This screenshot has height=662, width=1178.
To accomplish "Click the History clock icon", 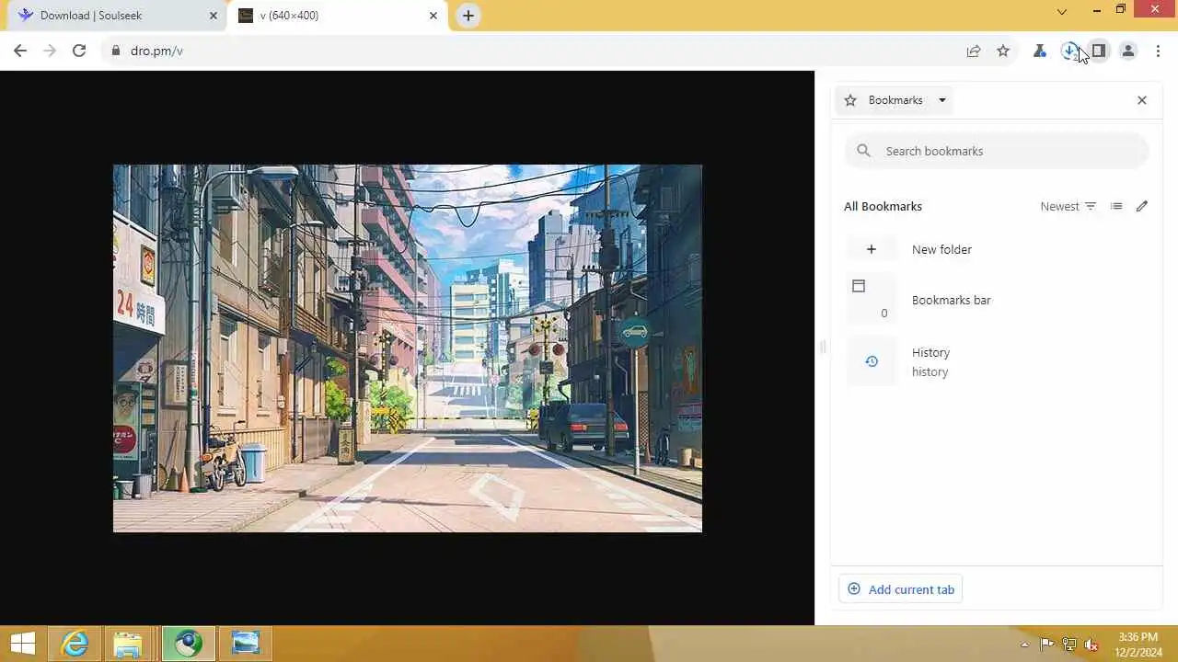I will tap(872, 361).
